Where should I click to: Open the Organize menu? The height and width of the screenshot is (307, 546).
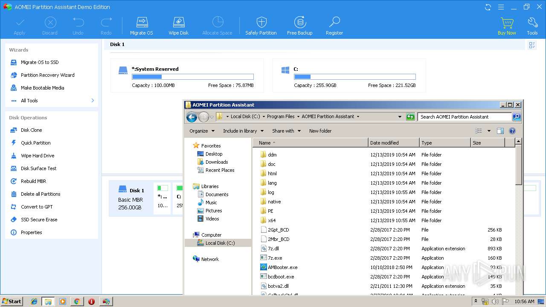click(x=202, y=131)
